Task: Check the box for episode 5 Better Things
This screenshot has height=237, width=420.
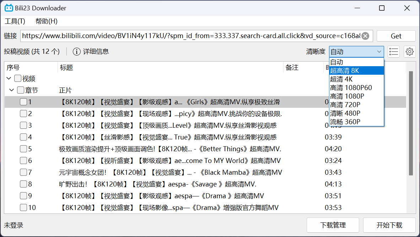Action: [23, 149]
